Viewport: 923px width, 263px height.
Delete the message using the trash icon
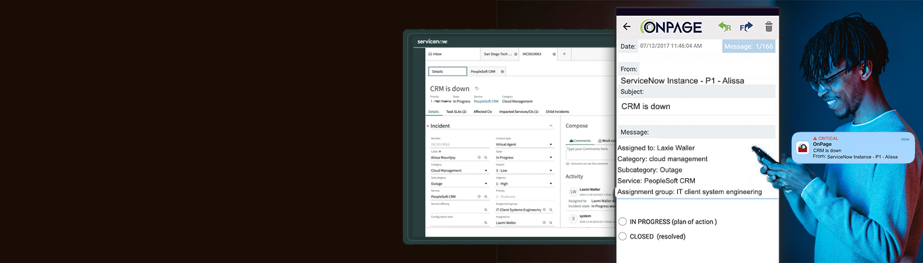tap(769, 27)
